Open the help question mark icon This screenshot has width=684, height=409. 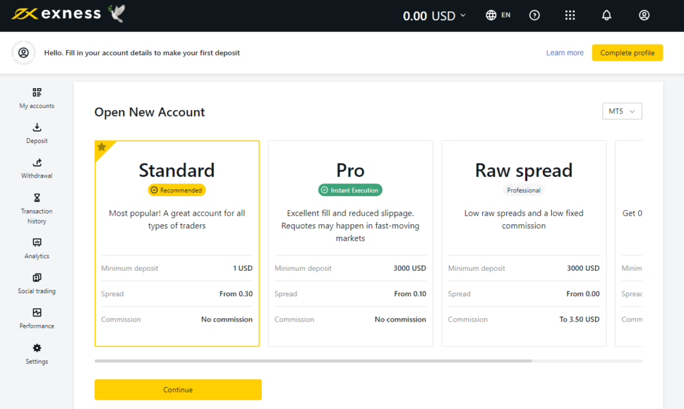[534, 15]
